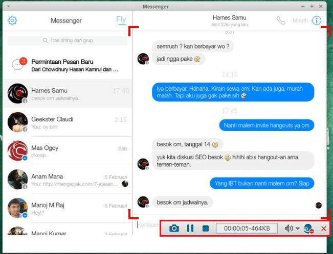Toggle the webcam recording icon

(308, 228)
